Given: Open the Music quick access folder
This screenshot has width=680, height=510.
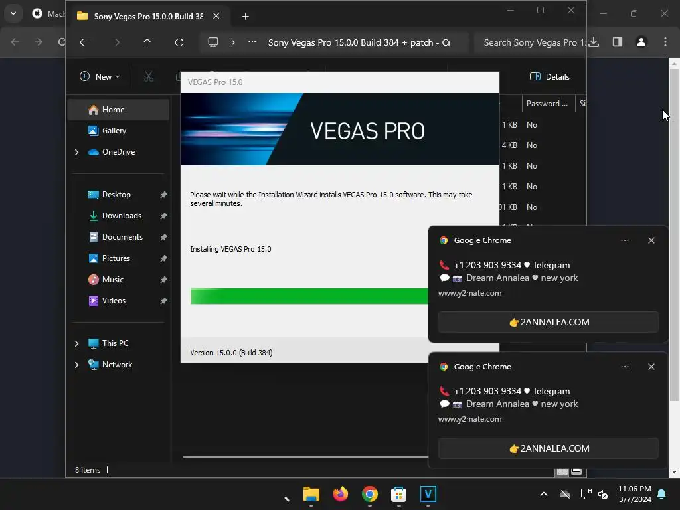Looking at the screenshot, I should pos(113,280).
